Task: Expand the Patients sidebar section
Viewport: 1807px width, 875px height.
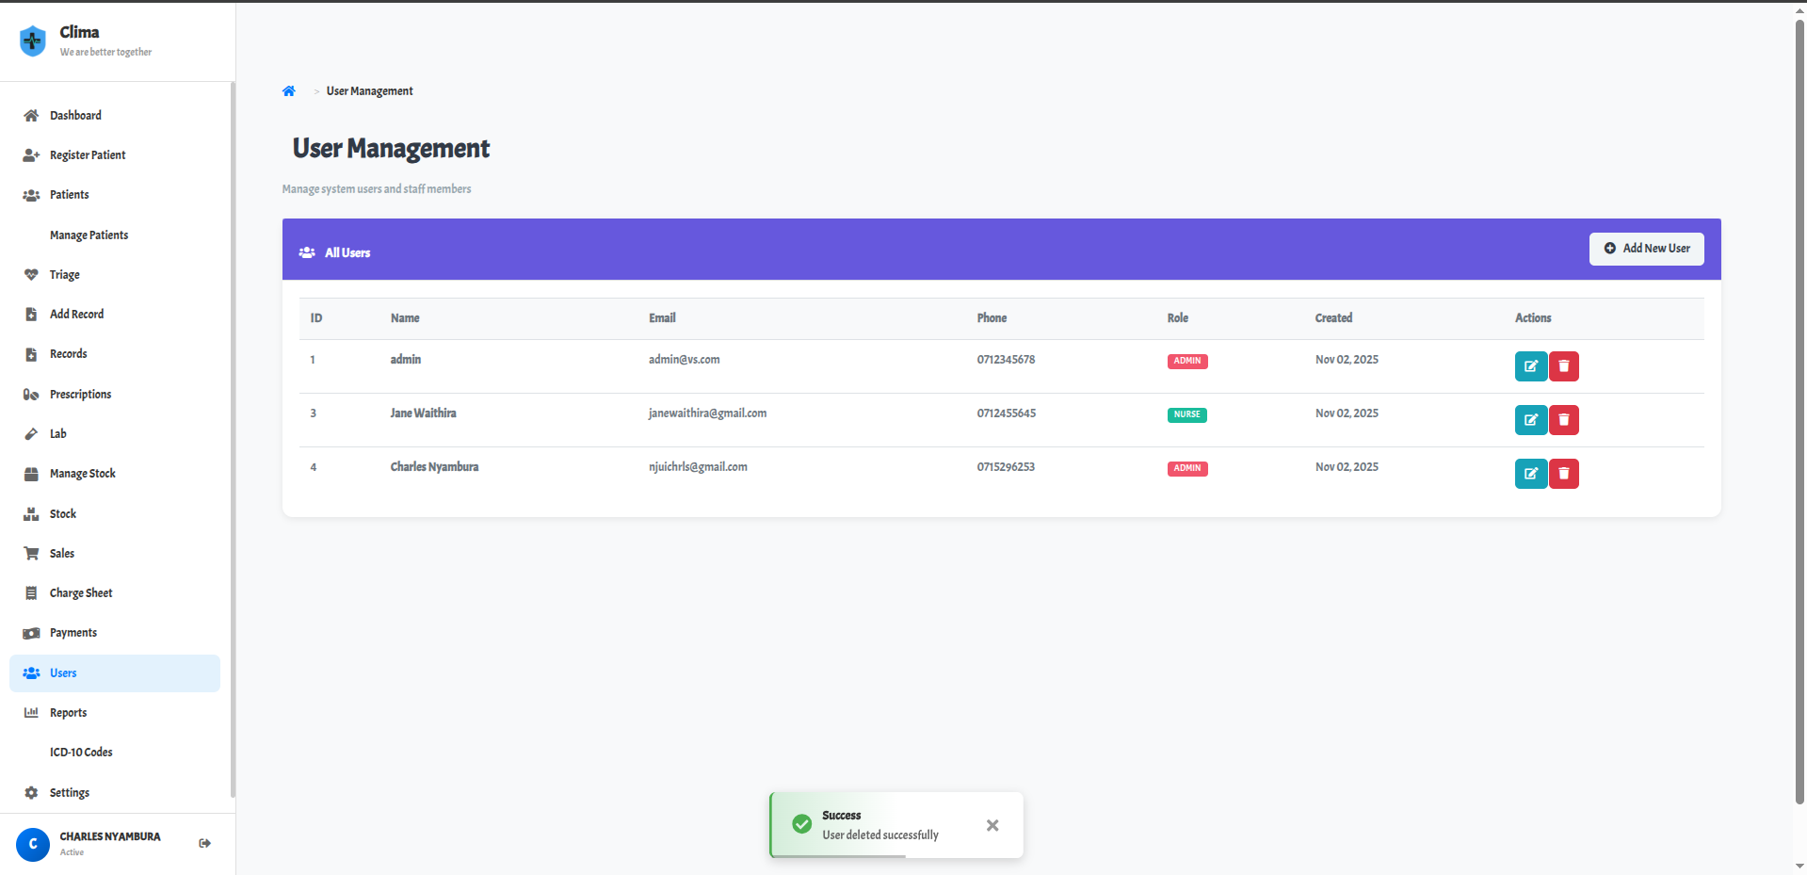Action: point(69,195)
